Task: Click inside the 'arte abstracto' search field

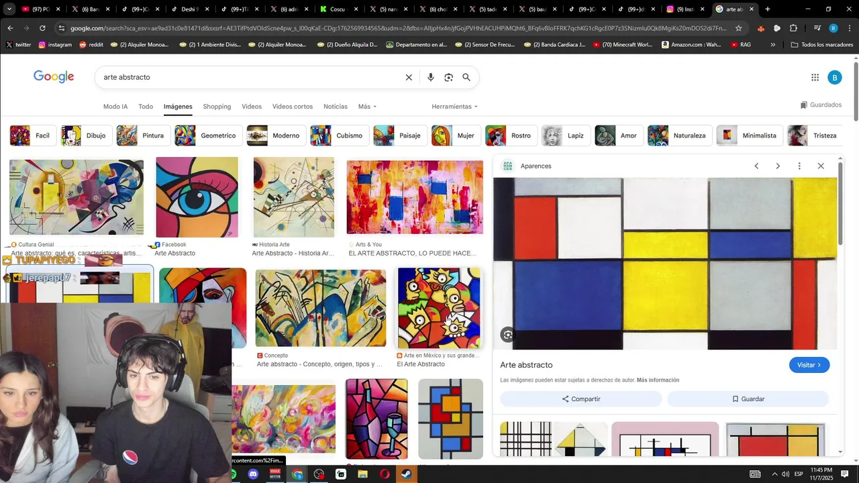Action: coord(248,77)
